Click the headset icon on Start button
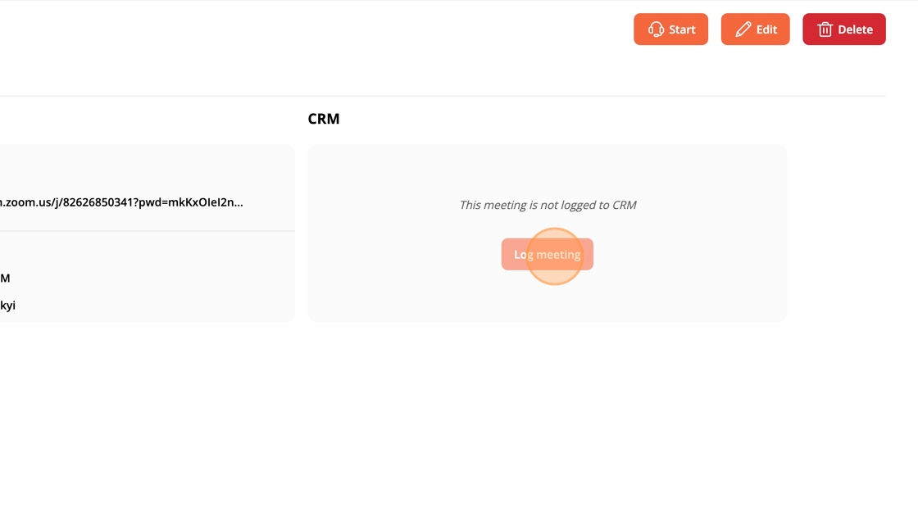918x512 pixels. tap(656, 29)
